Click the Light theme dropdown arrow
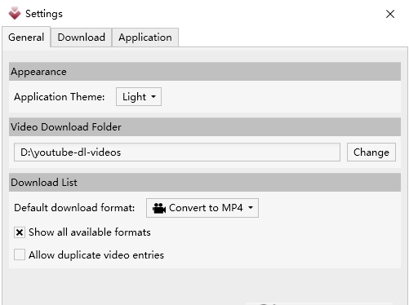 [x=153, y=96]
